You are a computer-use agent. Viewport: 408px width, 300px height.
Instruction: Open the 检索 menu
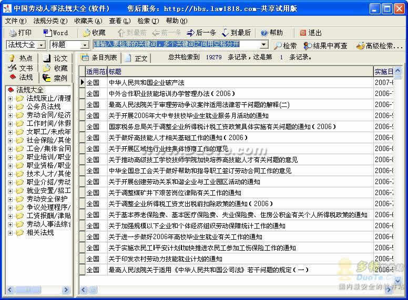point(148,21)
